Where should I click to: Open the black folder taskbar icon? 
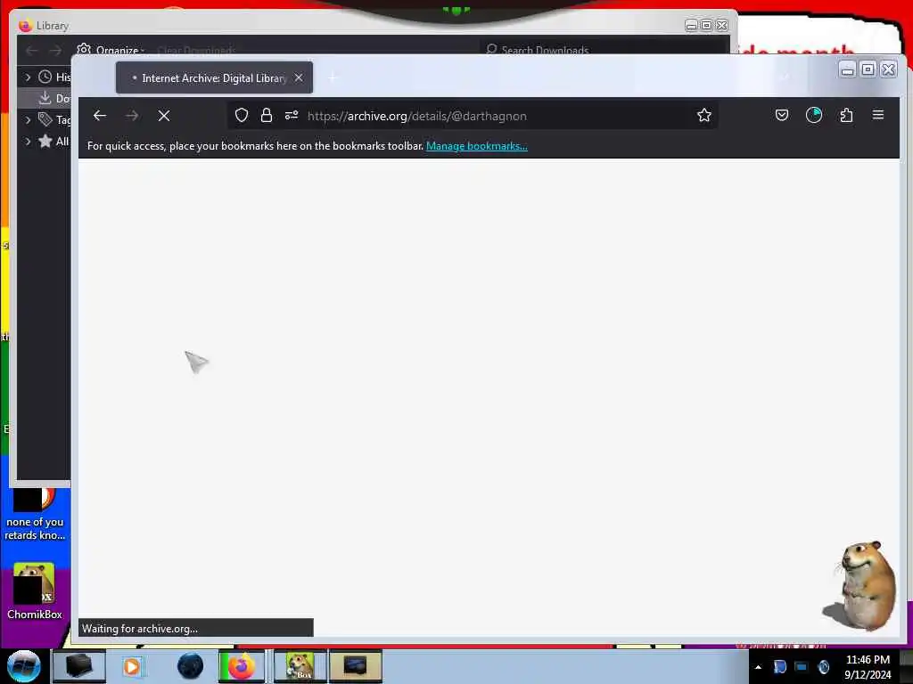tap(78, 666)
